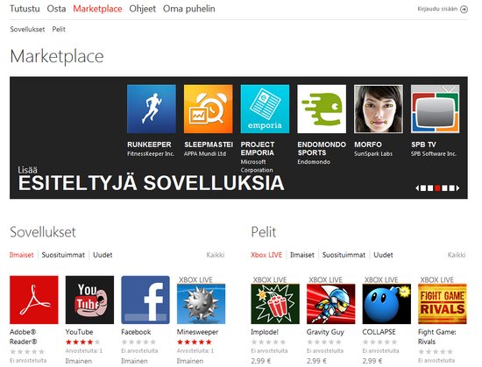The width and height of the screenshot is (482, 367).
Task: Select the Project Emporia tile
Action: [265, 109]
